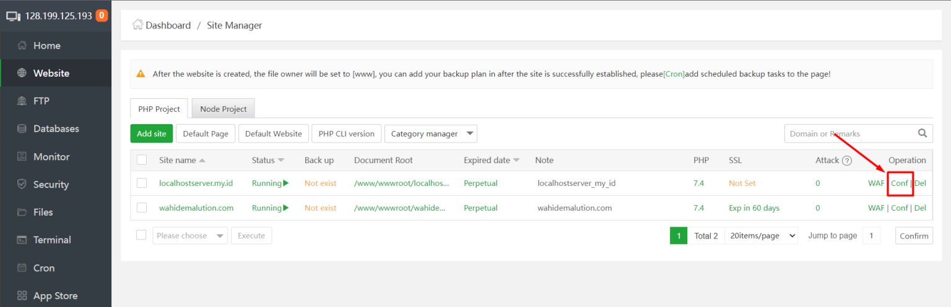Click the server monitor icon beside the IP address
This screenshot has width=951, height=307.
tap(13, 15)
